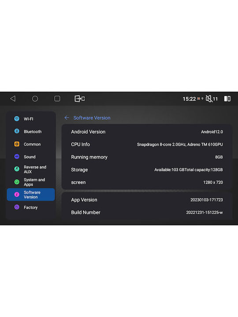Open split-screen icon at top right
The width and height of the screenshot is (238, 317).
pyautogui.click(x=227, y=99)
